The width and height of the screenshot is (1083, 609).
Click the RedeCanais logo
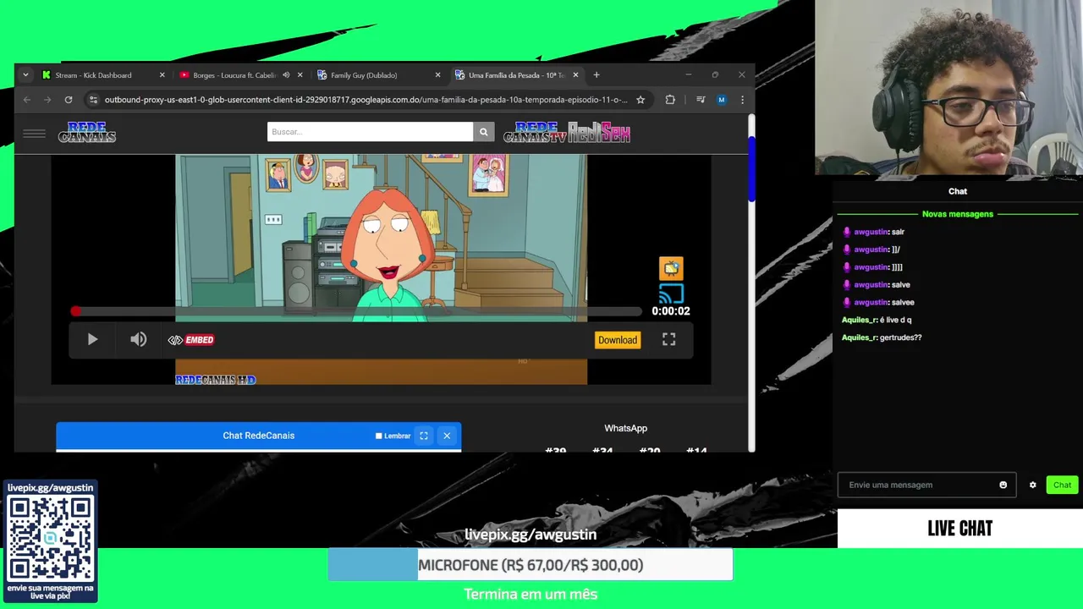coord(87,133)
